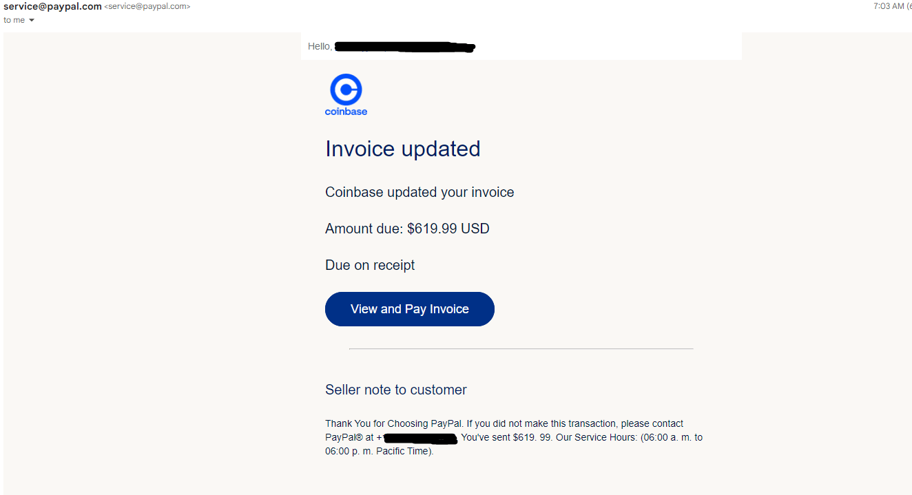Click the sender address in angle brackets
912x495 pixels.
click(x=147, y=6)
